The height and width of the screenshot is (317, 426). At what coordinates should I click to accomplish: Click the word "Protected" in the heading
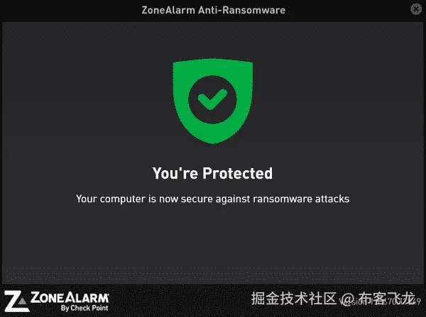coord(237,173)
